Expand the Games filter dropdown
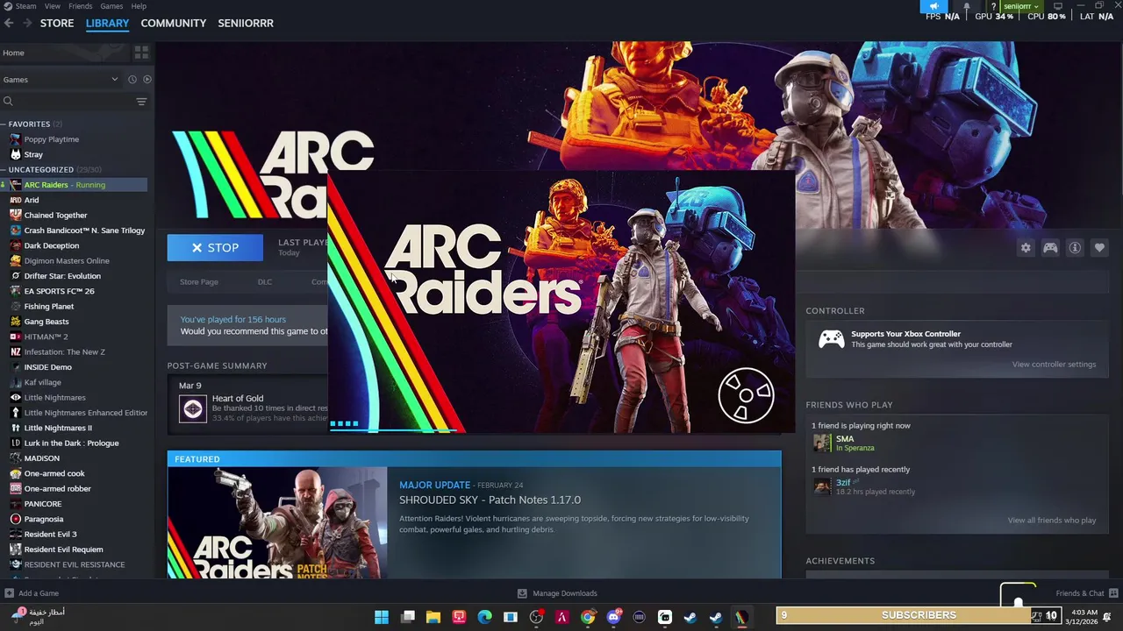Viewport: 1123px width, 631px height. (x=61, y=80)
